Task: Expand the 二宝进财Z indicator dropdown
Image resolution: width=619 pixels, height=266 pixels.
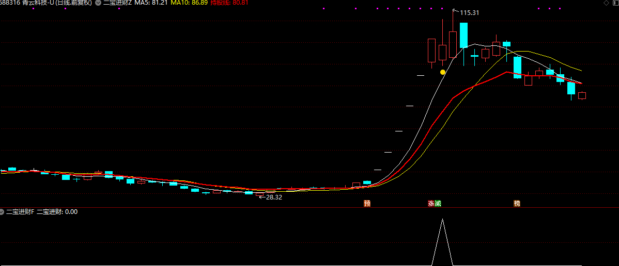Action: pyautogui.click(x=98, y=3)
